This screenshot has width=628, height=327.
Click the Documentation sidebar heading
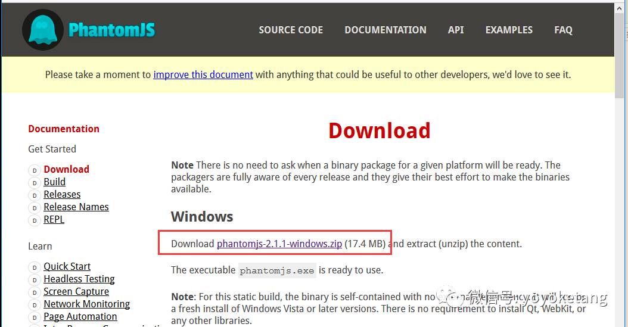tap(64, 129)
